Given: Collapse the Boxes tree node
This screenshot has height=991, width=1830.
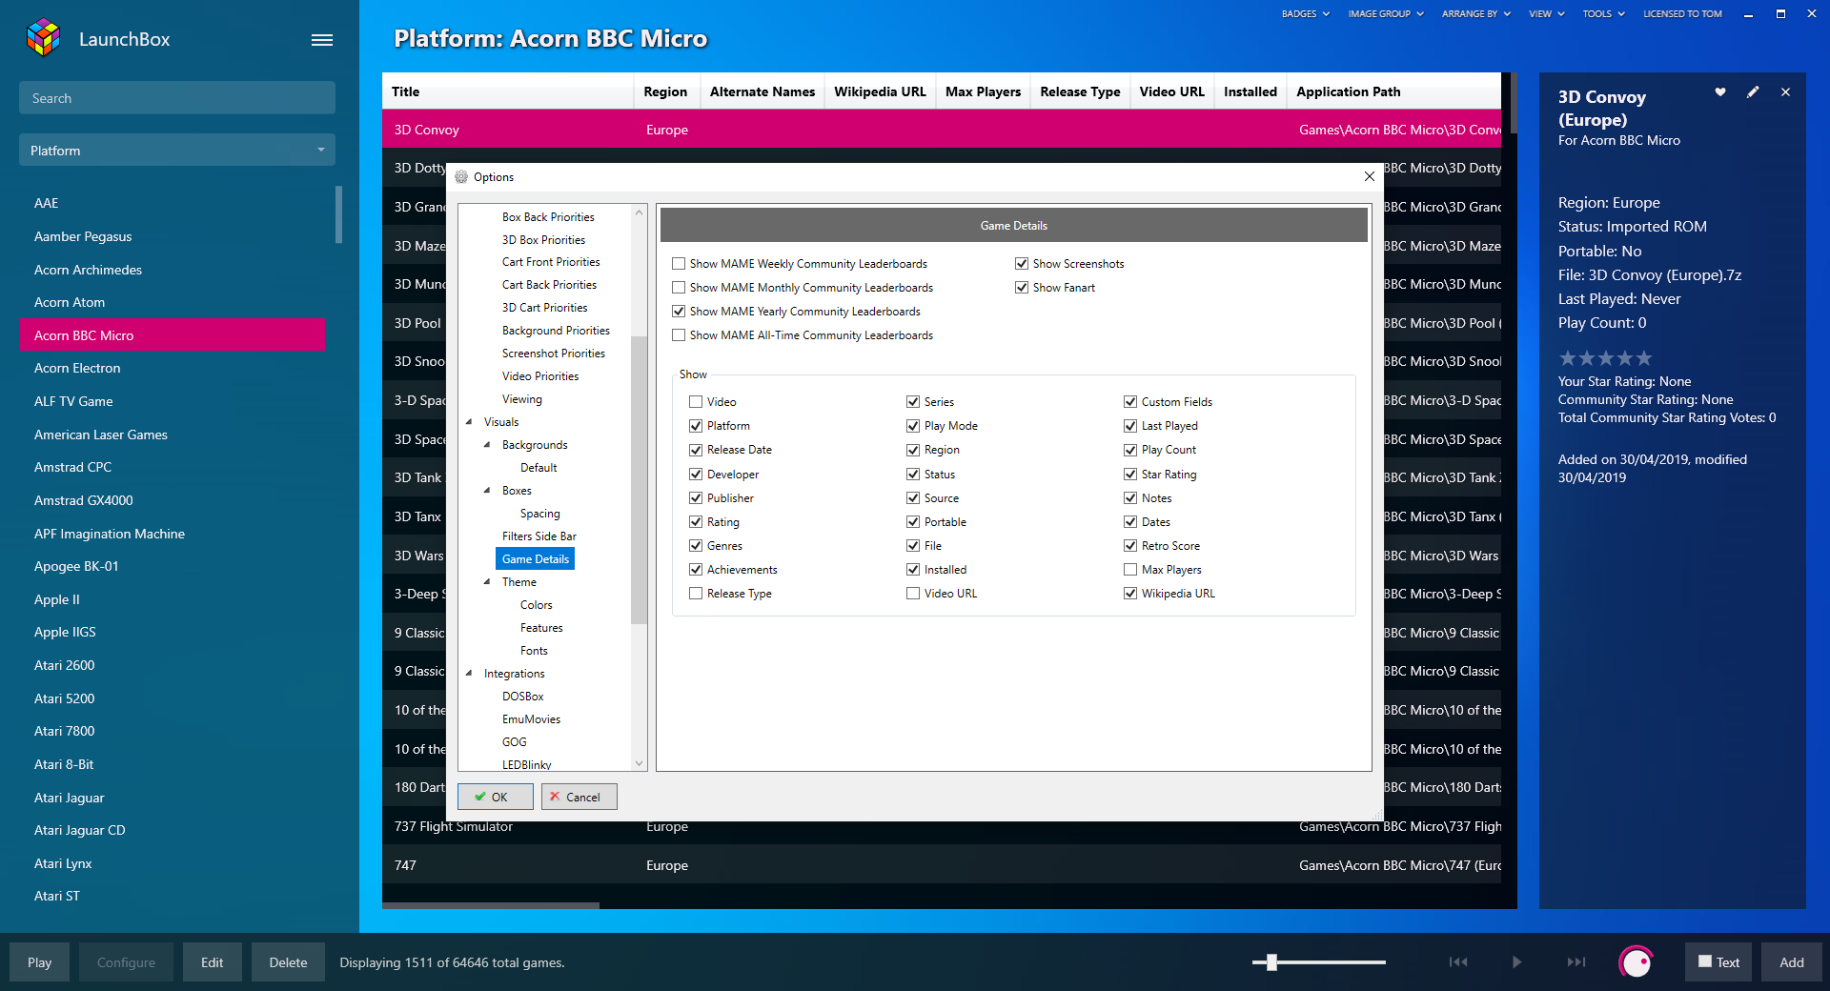Looking at the screenshot, I should coord(487,491).
